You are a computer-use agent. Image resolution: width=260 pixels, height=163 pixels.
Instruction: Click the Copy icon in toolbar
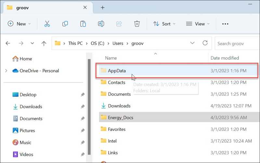65,24
